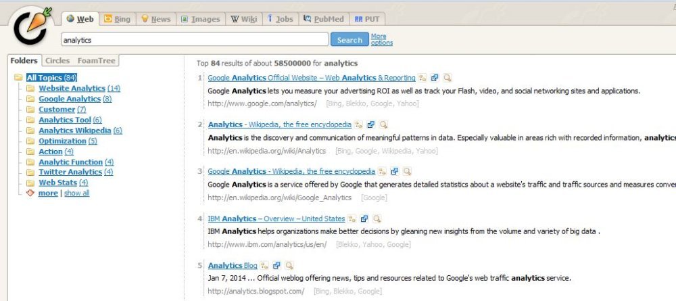Open More options next to Search

click(x=381, y=40)
